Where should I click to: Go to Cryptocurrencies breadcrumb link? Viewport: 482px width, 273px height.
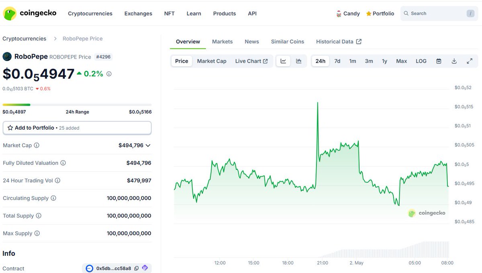coord(25,39)
